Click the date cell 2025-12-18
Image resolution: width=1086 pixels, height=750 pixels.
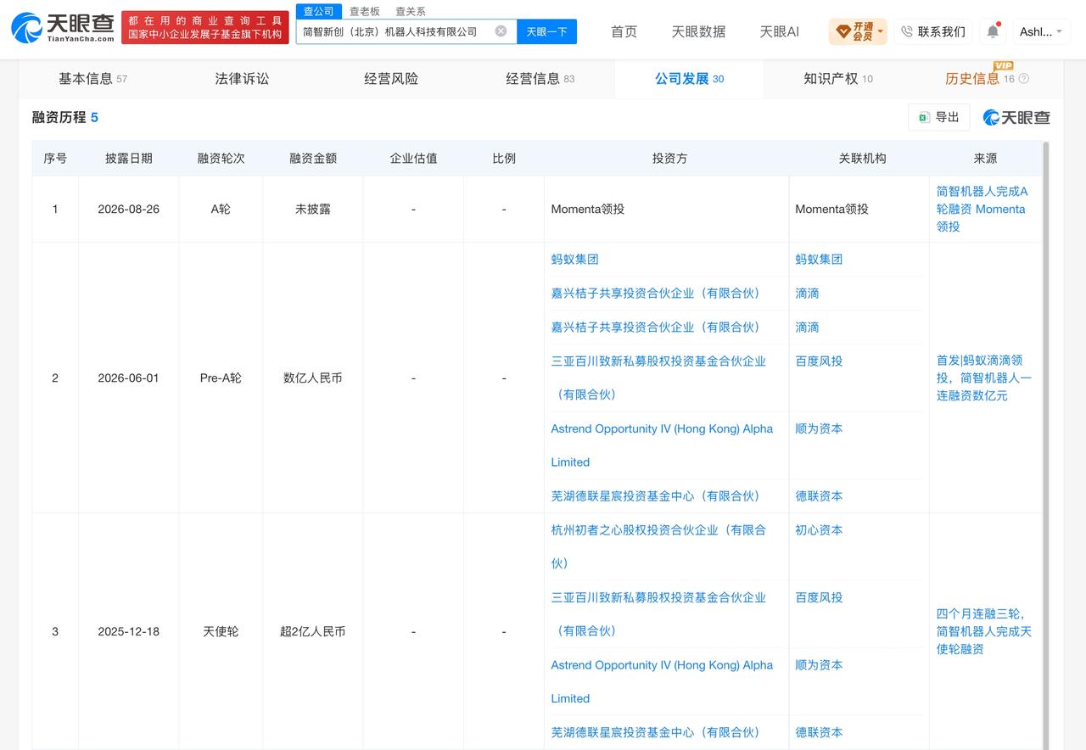click(129, 631)
